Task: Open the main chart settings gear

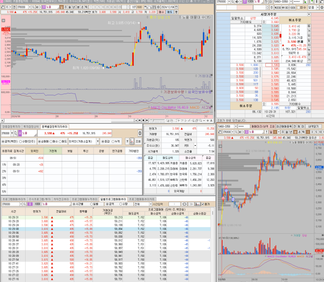Action: pos(158,7)
